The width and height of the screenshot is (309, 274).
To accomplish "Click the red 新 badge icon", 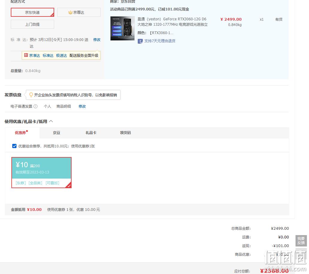I will [x=26, y=55].
